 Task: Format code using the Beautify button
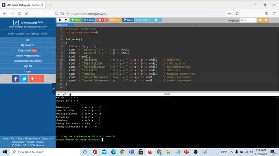(x=142, y=20)
